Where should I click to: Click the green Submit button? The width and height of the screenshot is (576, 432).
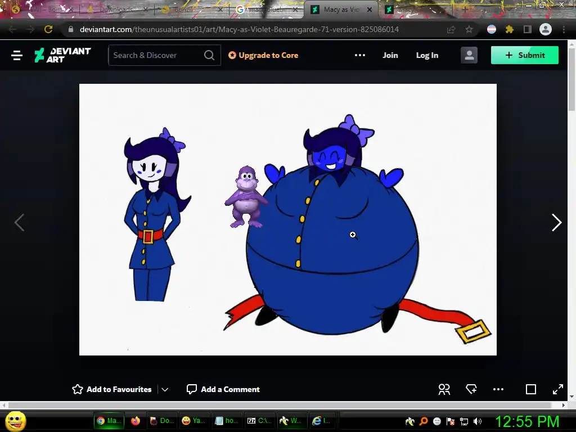click(525, 55)
